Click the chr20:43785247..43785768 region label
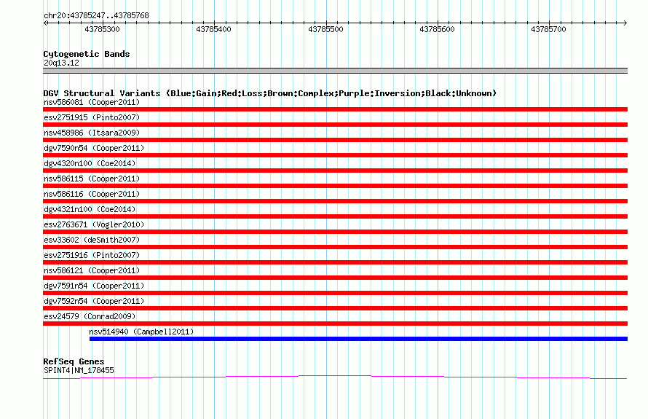The height and width of the screenshot is (419, 648). [96, 16]
